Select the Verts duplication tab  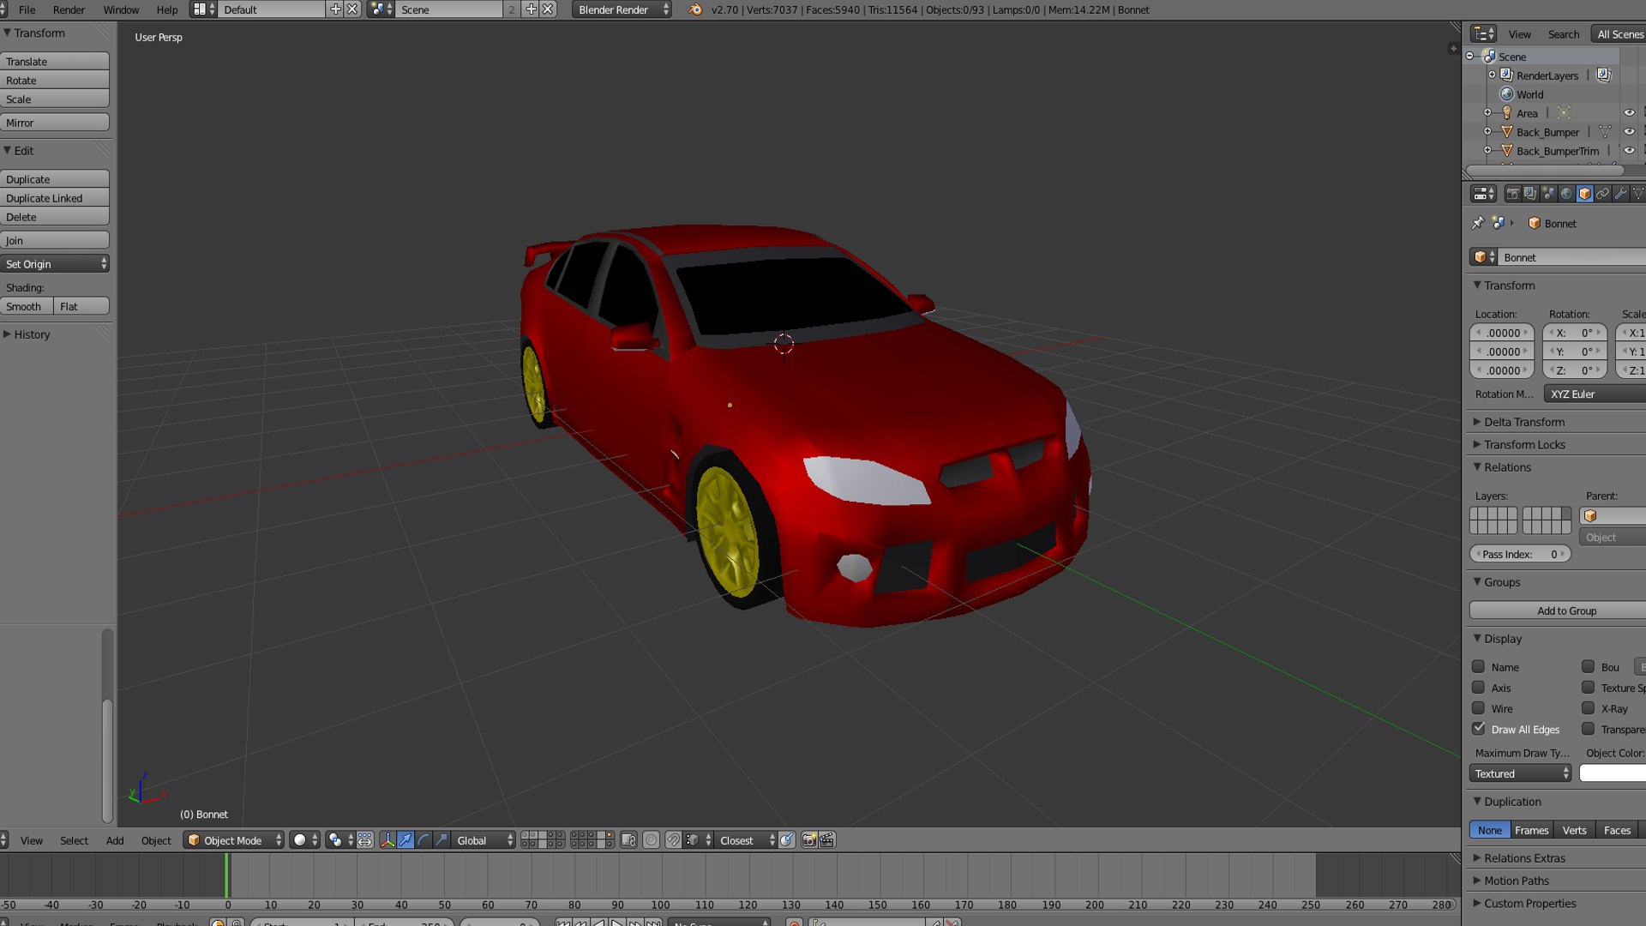[1574, 830]
